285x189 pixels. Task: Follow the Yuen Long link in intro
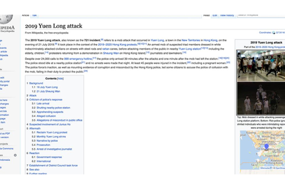pos(157,40)
